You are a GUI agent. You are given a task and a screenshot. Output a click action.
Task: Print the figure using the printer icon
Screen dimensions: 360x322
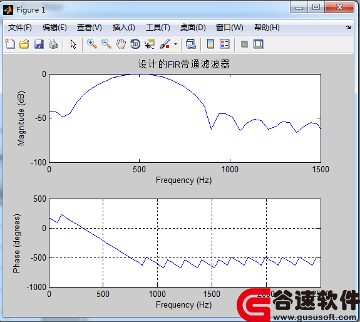[x=53, y=44]
